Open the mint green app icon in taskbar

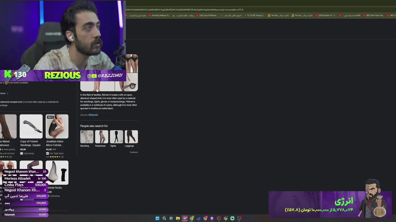pos(232,218)
